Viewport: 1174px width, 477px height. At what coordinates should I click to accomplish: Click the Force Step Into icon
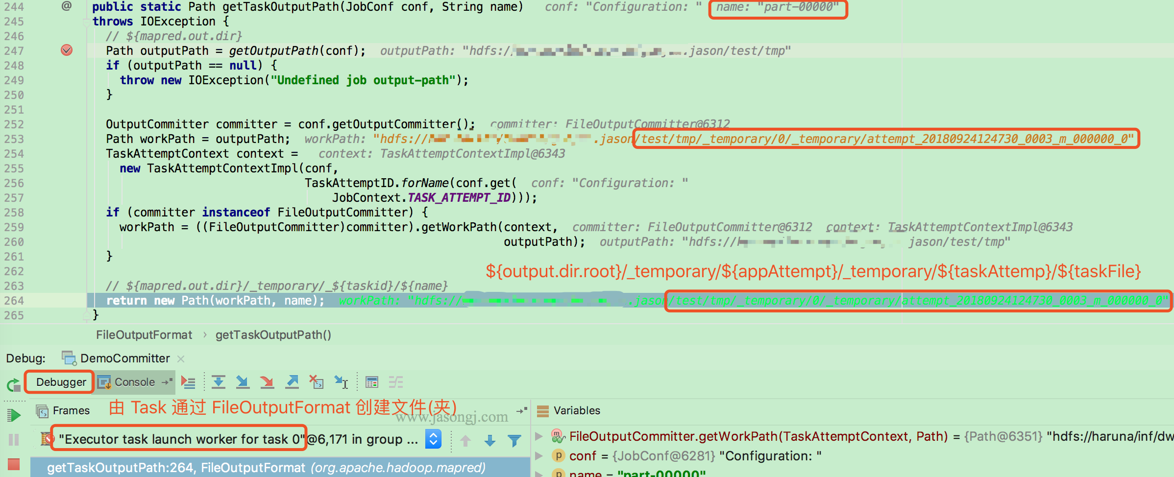coord(267,382)
